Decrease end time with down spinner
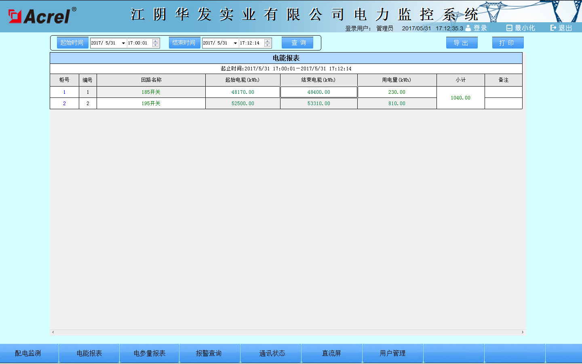Screen dimensions: 582x364 pos(267,45)
